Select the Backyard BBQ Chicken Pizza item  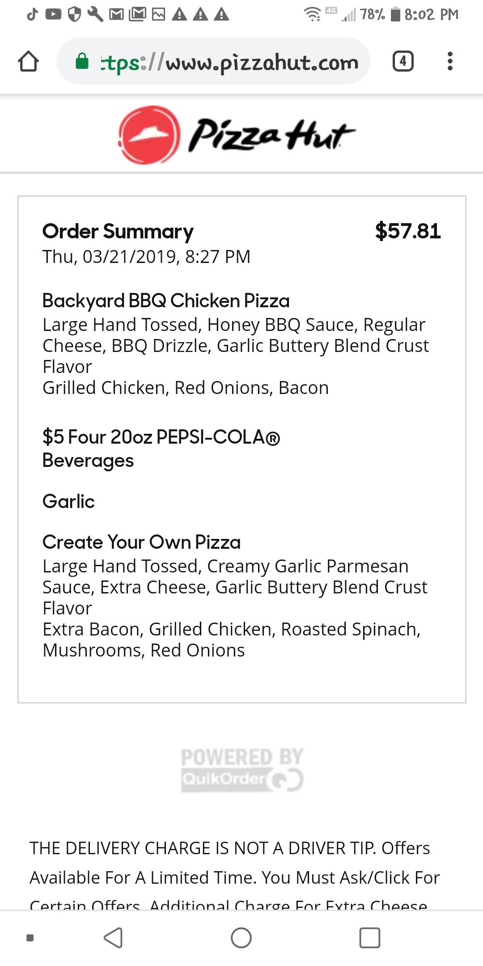[166, 301]
